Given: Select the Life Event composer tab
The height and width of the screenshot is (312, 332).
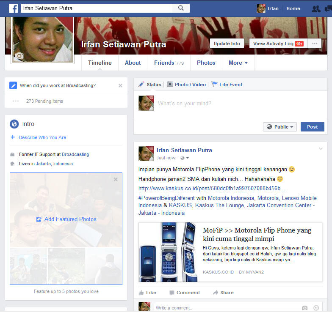Looking at the screenshot, I should pyautogui.click(x=227, y=85).
